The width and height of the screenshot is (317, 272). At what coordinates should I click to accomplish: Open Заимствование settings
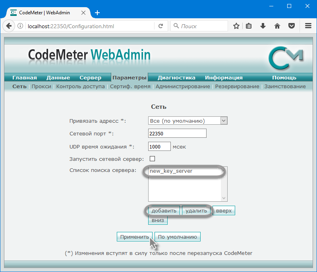(285, 87)
